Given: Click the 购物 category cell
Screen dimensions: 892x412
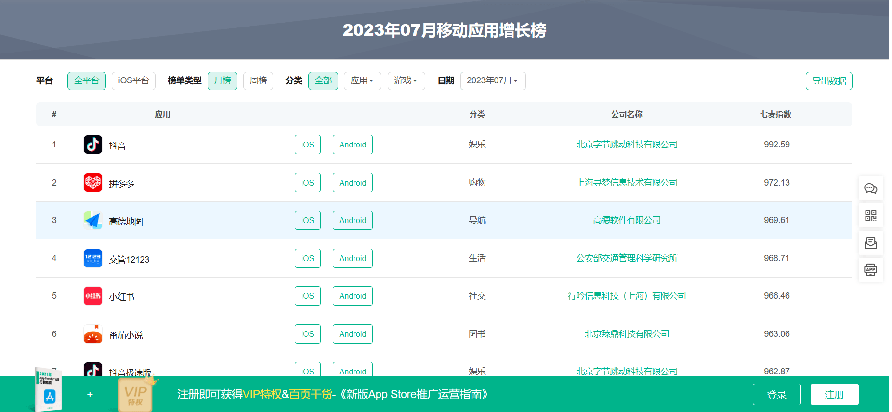Looking at the screenshot, I should [477, 183].
